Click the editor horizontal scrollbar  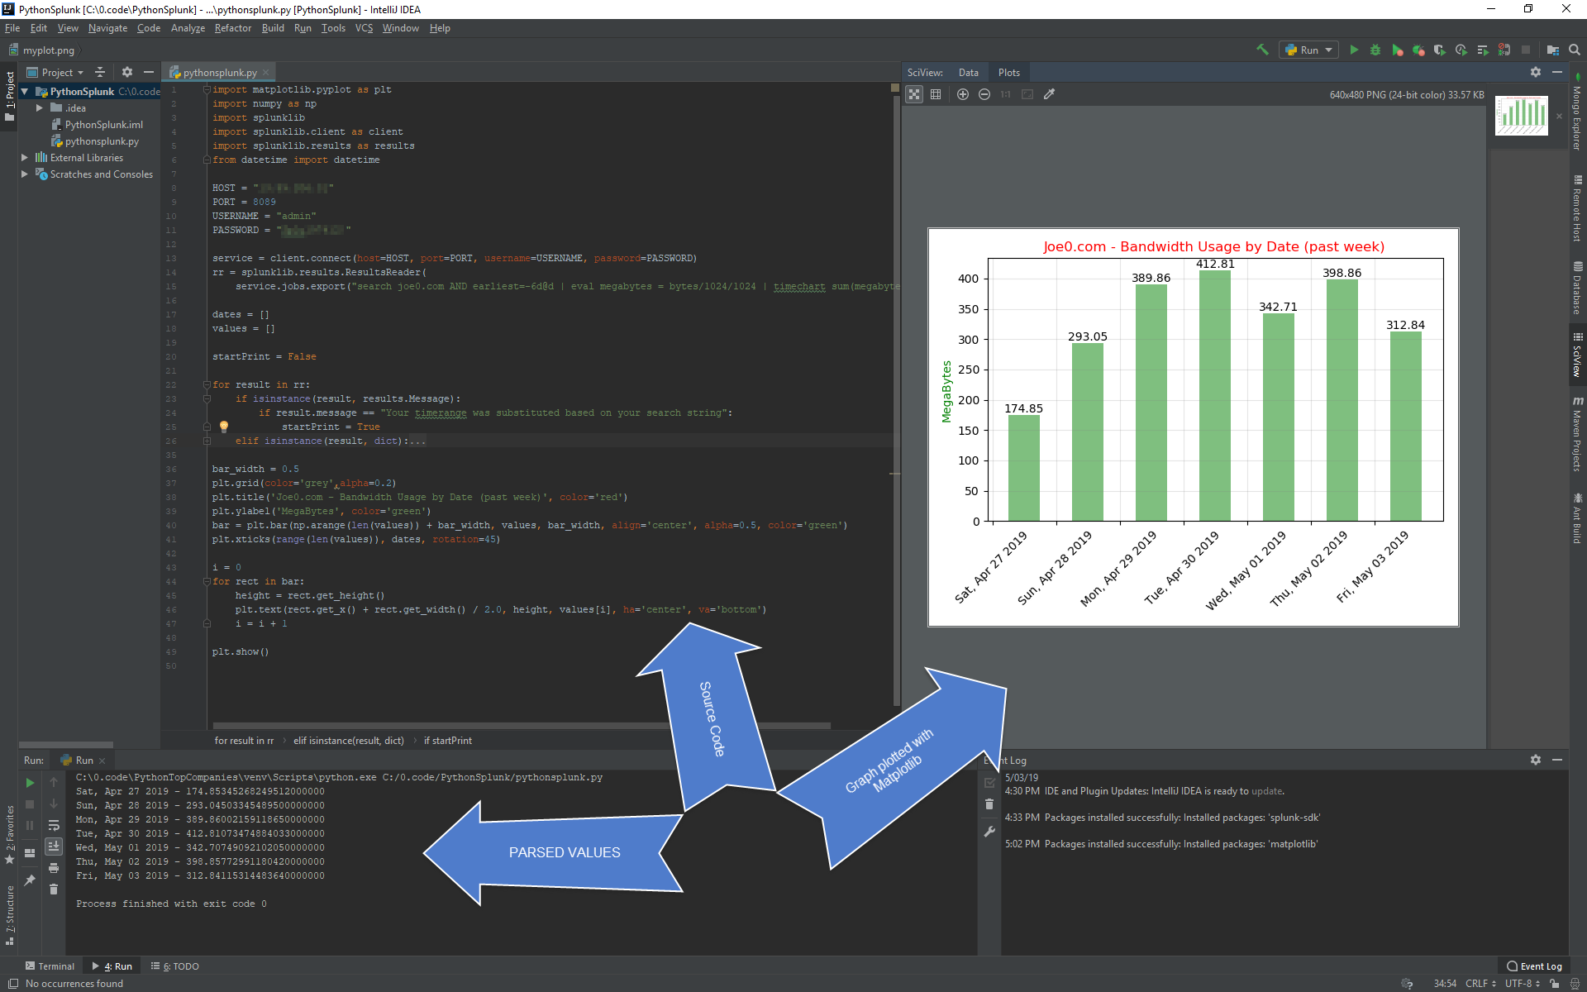point(521,726)
